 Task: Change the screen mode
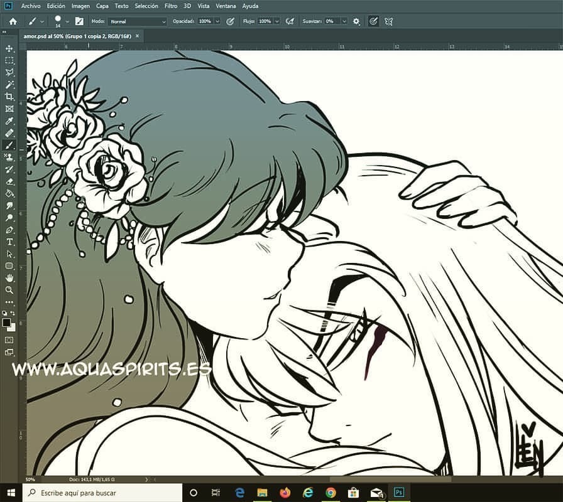coord(9,352)
